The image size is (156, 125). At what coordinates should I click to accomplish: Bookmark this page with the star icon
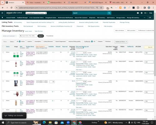point(101,8)
